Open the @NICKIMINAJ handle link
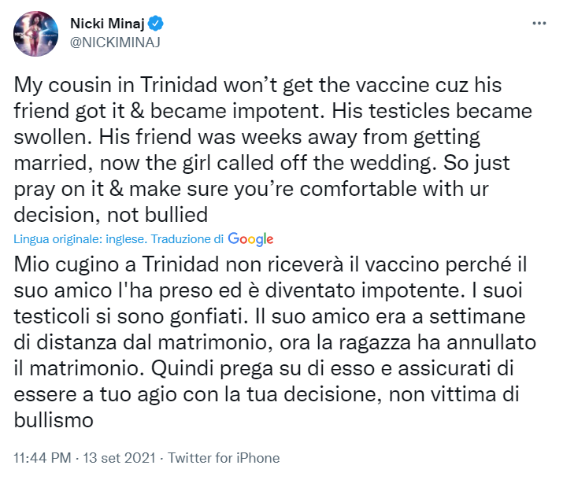This screenshot has height=480, width=563. point(115,42)
